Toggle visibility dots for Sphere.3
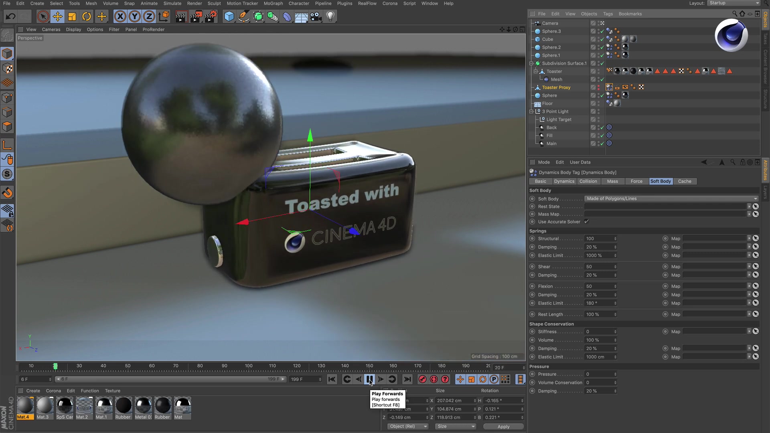This screenshot has height=433, width=770. coord(598,31)
